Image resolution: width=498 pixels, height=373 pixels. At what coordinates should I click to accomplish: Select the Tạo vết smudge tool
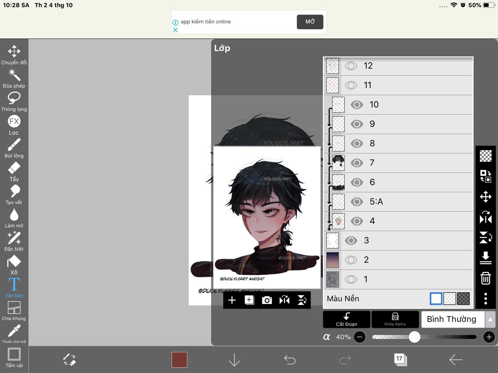pyautogui.click(x=14, y=195)
